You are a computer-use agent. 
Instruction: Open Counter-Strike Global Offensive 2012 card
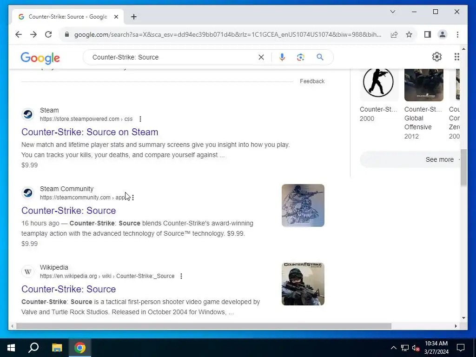tap(423, 105)
